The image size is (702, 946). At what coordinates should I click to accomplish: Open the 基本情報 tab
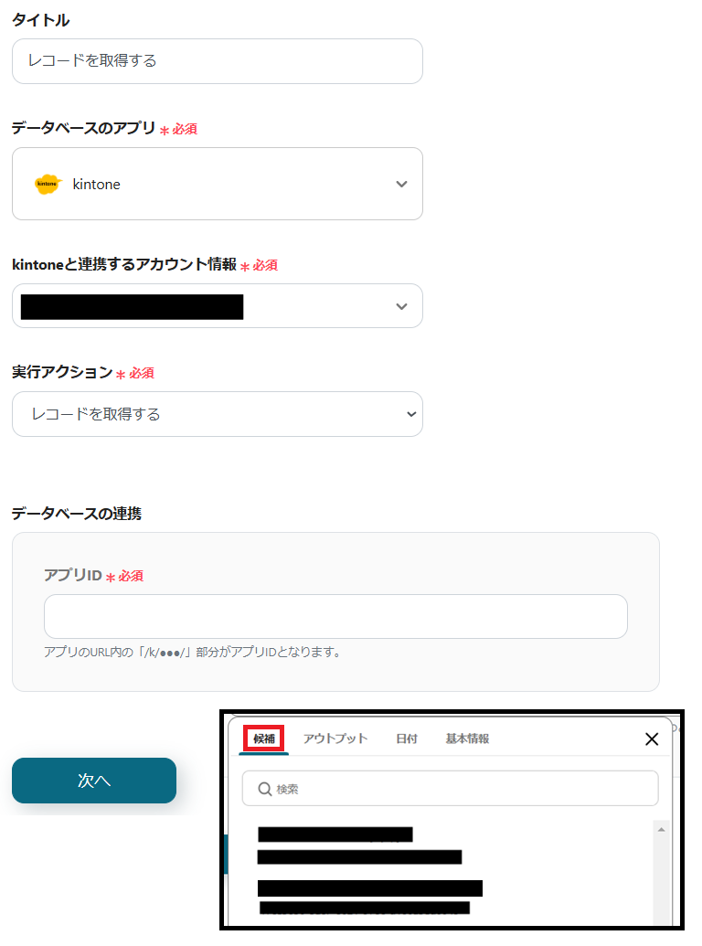(467, 739)
